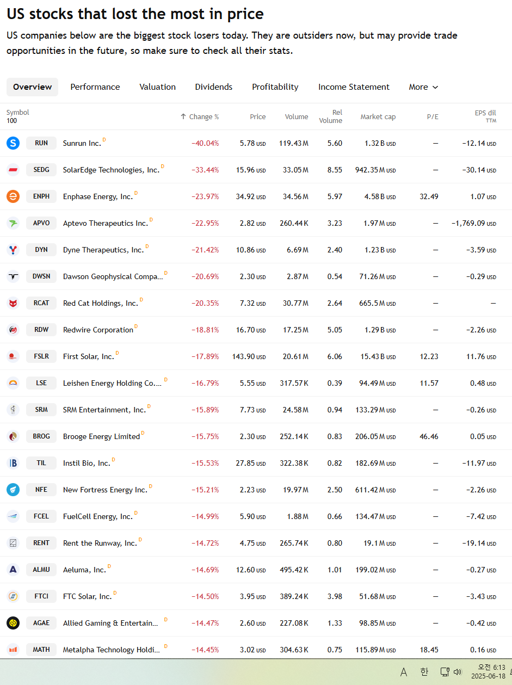Switch to the Income Statement tab
Viewport: 512px width, 685px height.
354,87
